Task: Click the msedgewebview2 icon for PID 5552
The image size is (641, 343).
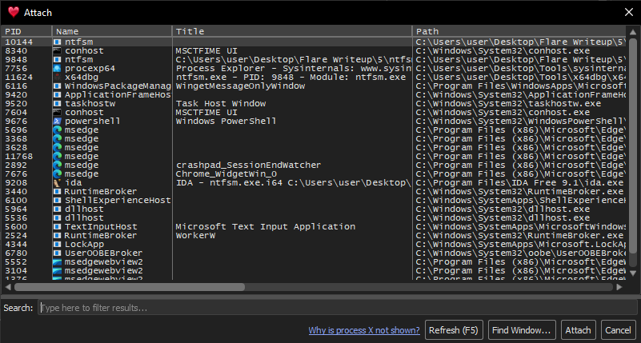Action: tap(58, 261)
